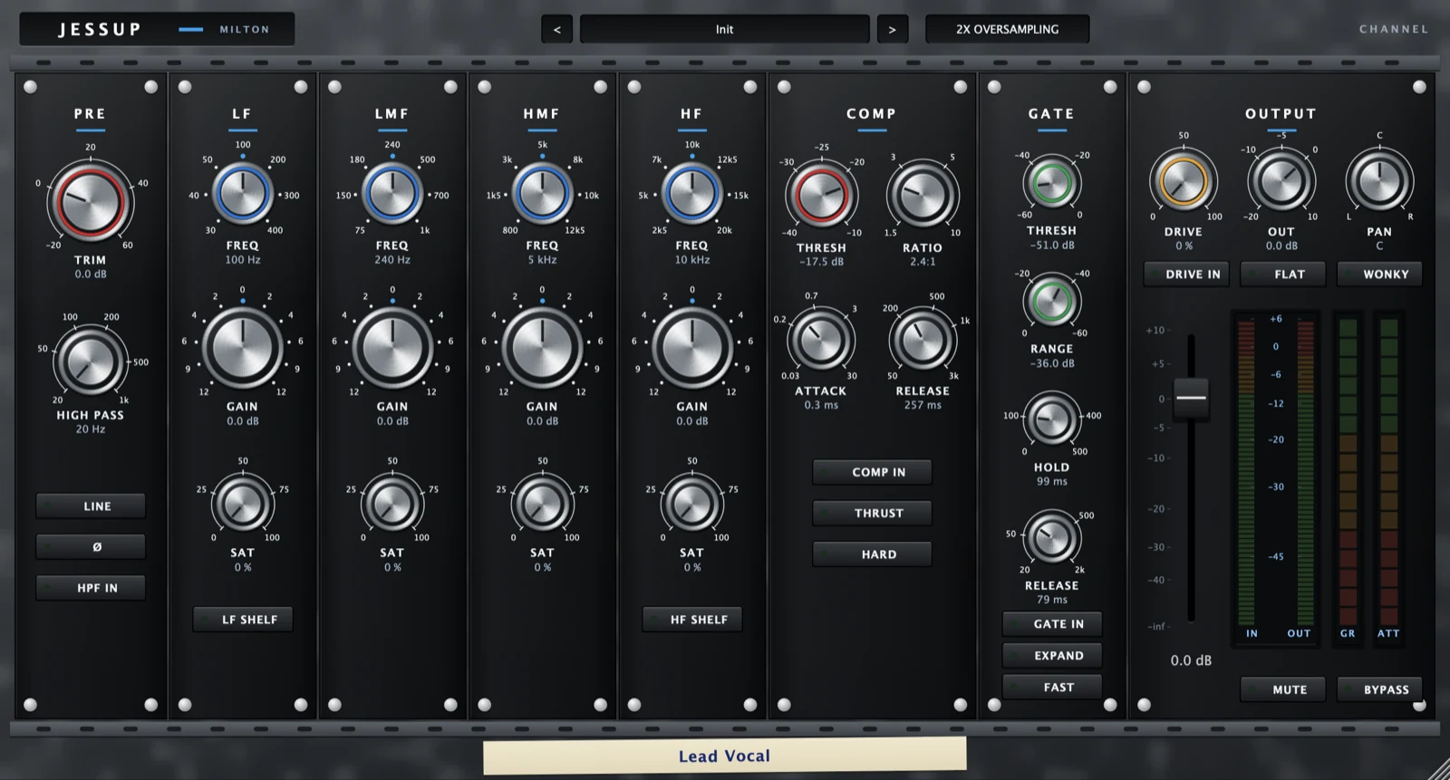The image size is (1450, 780).
Task: Click the MUTE button
Action: (1283, 689)
